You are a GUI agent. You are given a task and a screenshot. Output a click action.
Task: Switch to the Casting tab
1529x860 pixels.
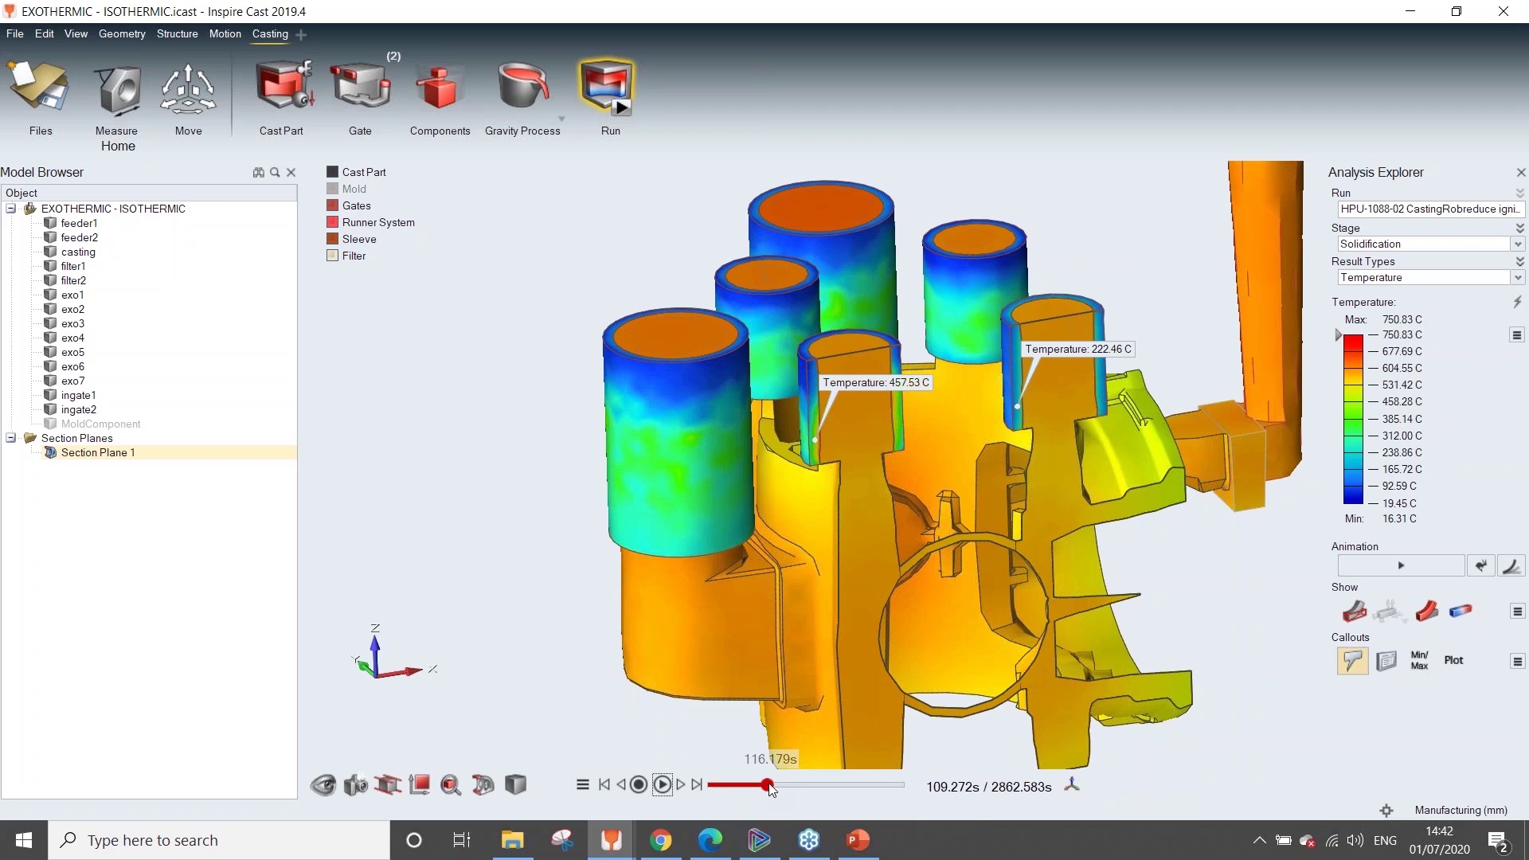tap(270, 34)
